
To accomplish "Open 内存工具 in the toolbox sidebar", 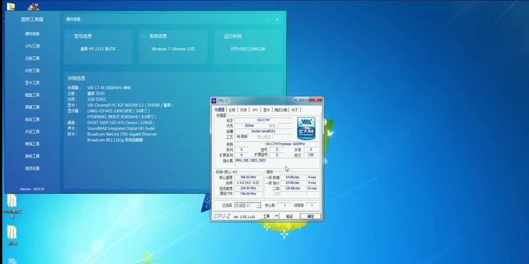I will (x=32, y=71).
